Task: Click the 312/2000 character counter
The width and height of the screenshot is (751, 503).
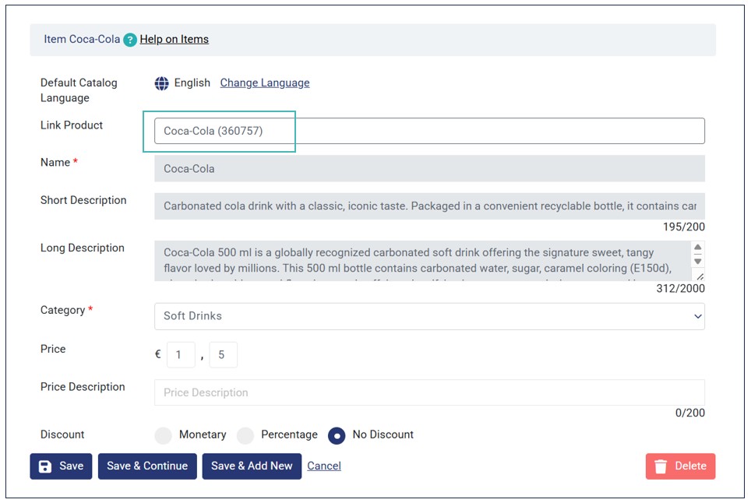Action: pos(680,289)
